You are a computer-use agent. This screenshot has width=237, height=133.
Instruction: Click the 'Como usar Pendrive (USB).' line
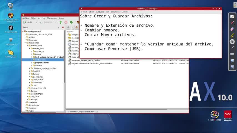(x=114, y=49)
